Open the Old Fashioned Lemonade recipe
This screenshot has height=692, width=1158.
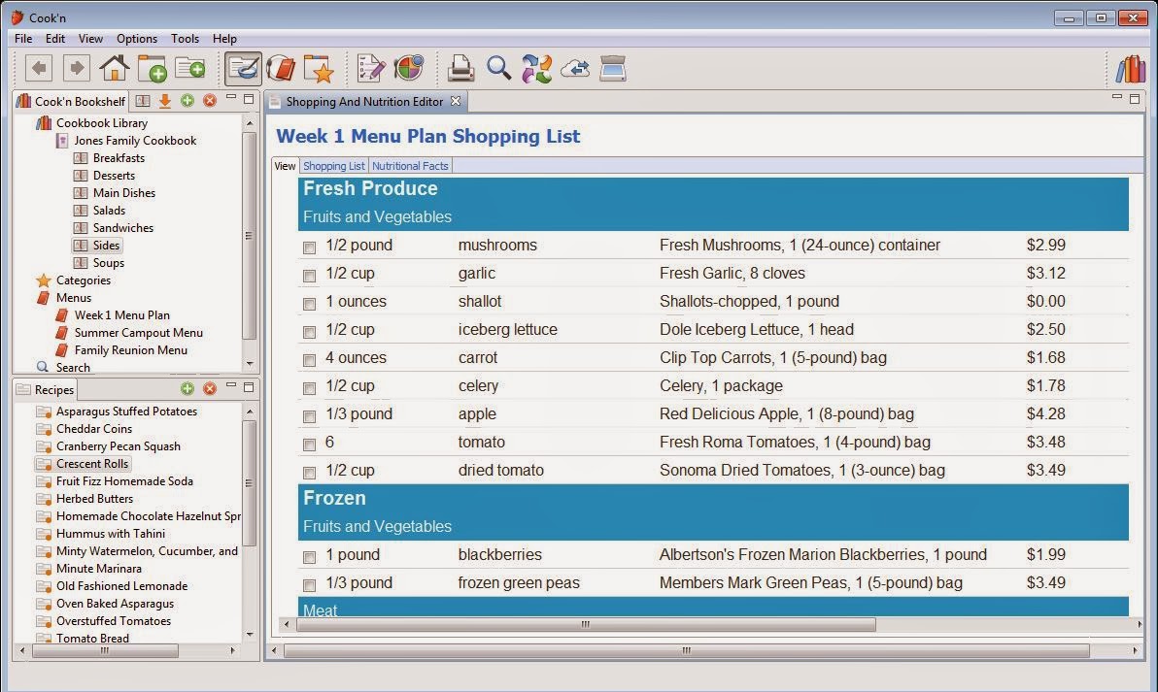click(x=121, y=586)
